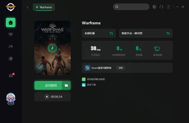Screen dimensions: 189x123
Task: Minimize the accelerator window
Action: tap(177, 7)
